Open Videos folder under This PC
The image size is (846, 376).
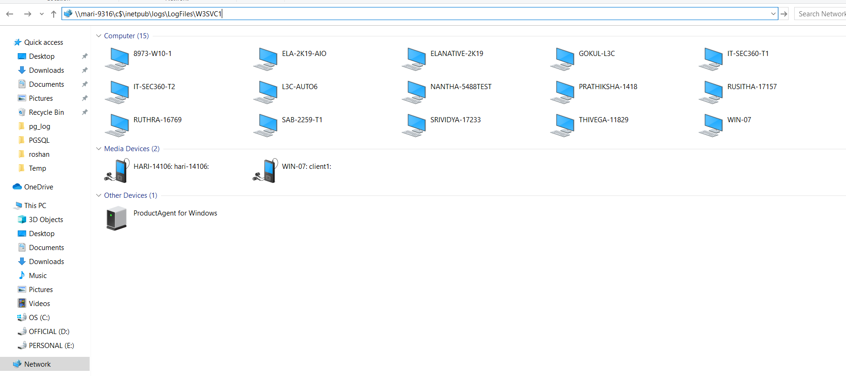39,304
